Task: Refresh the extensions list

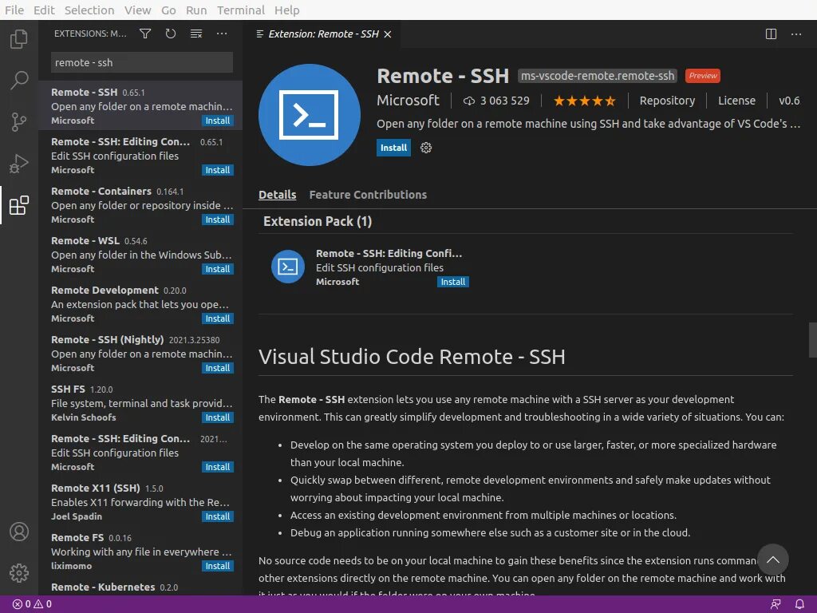Action: 171,34
